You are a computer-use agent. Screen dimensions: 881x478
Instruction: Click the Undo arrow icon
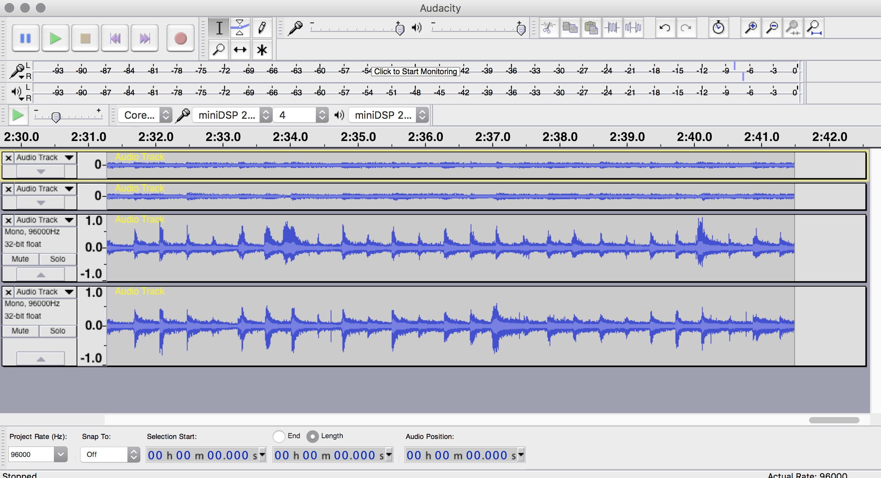point(665,28)
